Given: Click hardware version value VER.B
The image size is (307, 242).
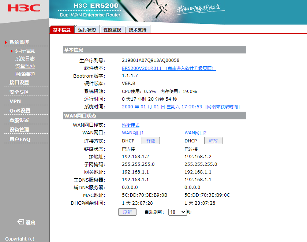Looking at the screenshot, I should (128, 83).
